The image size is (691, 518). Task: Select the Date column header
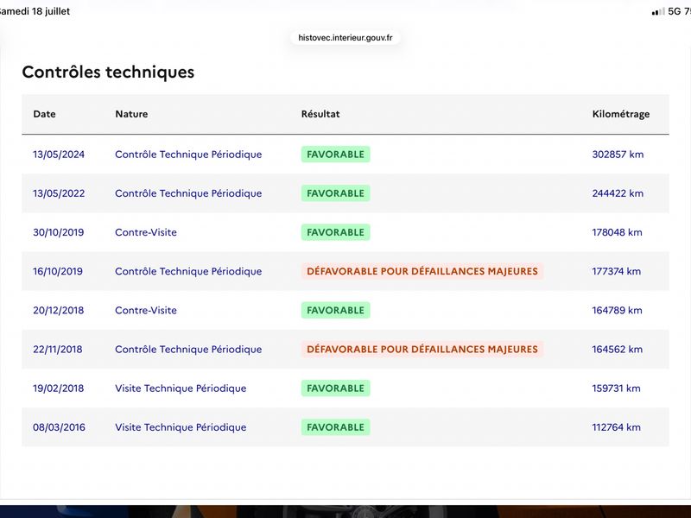(45, 114)
